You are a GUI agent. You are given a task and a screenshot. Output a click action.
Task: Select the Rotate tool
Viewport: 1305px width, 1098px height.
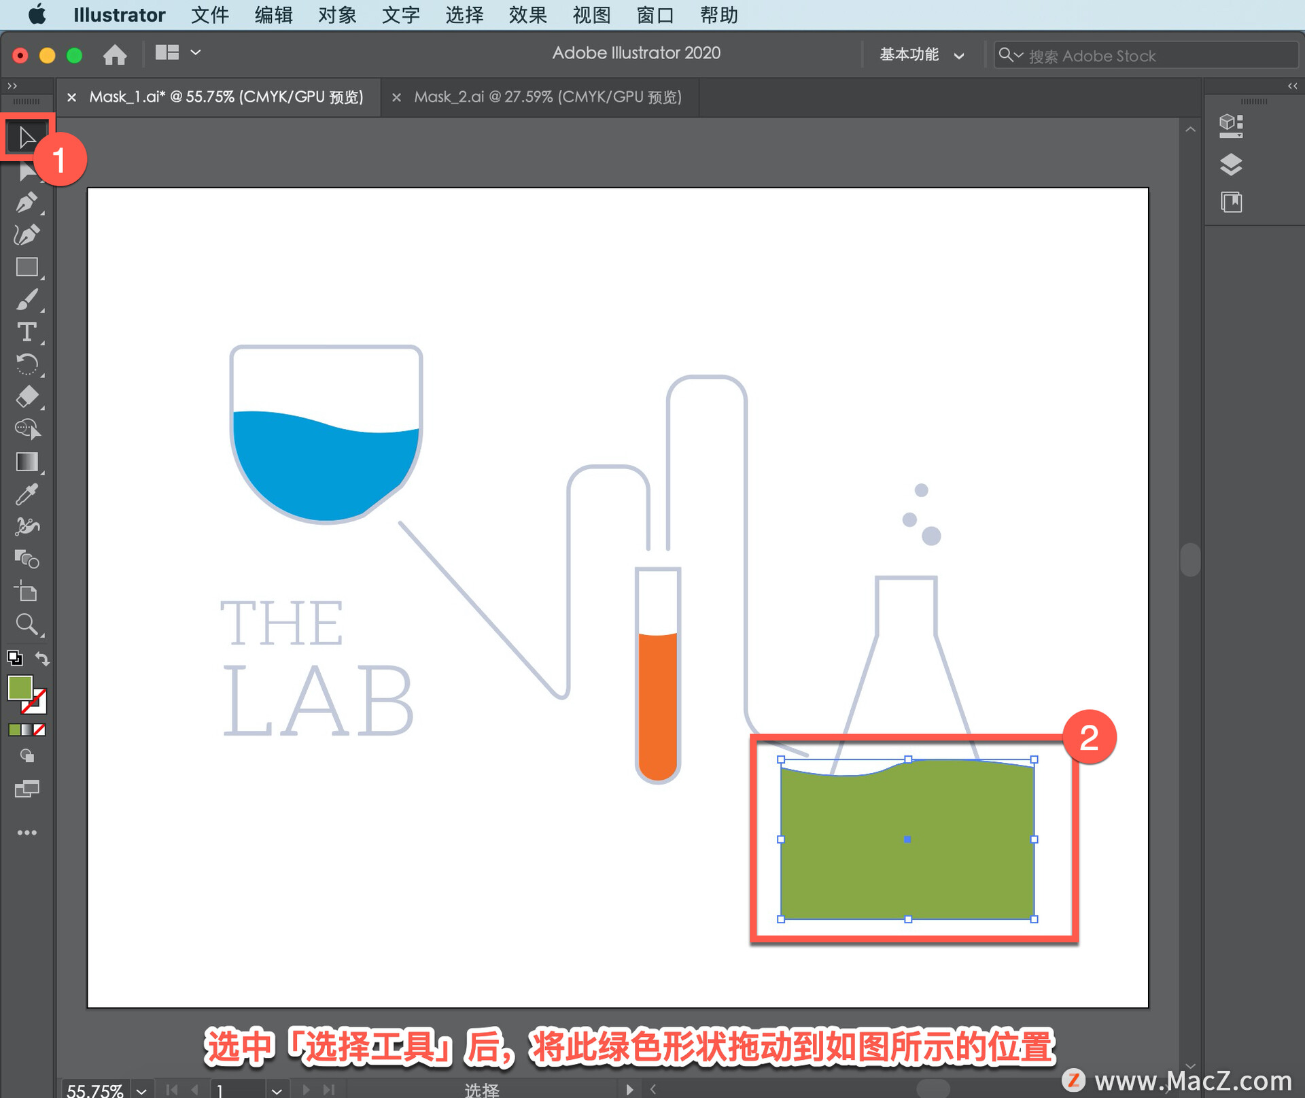click(x=27, y=365)
